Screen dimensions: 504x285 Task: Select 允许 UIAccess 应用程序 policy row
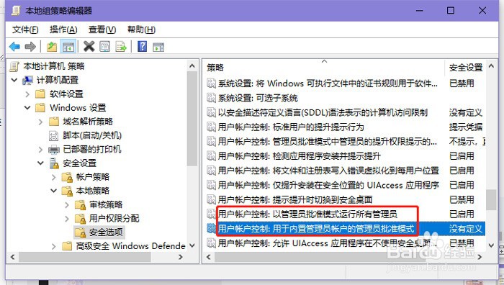(x=345, y=243)
